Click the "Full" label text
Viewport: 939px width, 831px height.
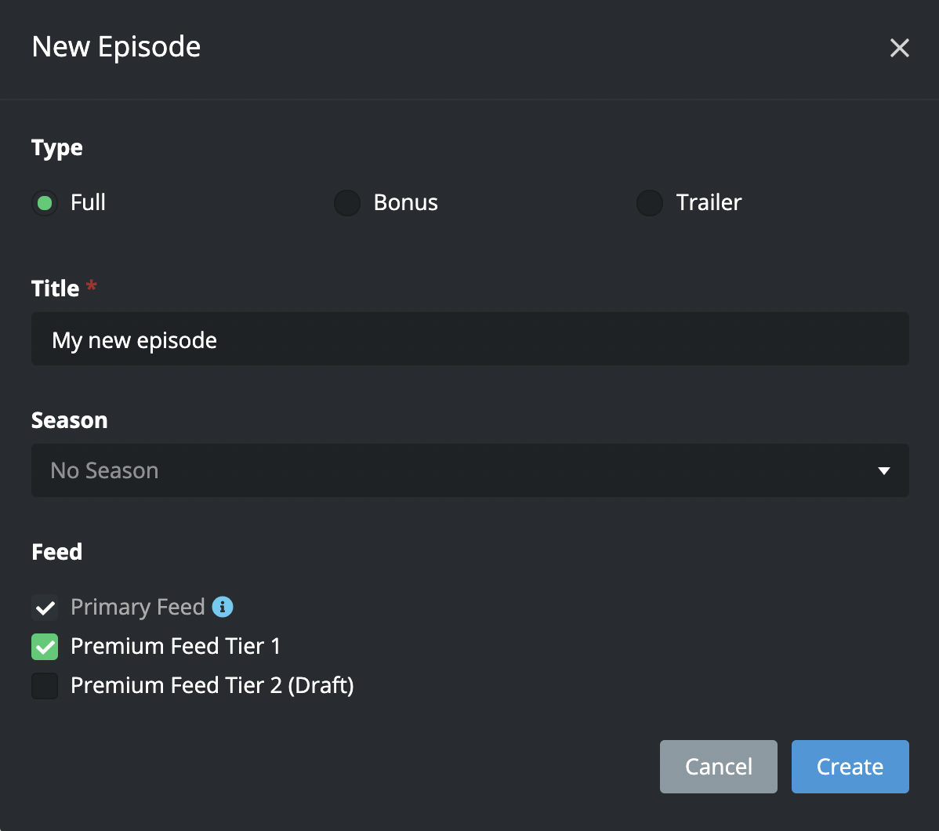(x=88, y=203)
